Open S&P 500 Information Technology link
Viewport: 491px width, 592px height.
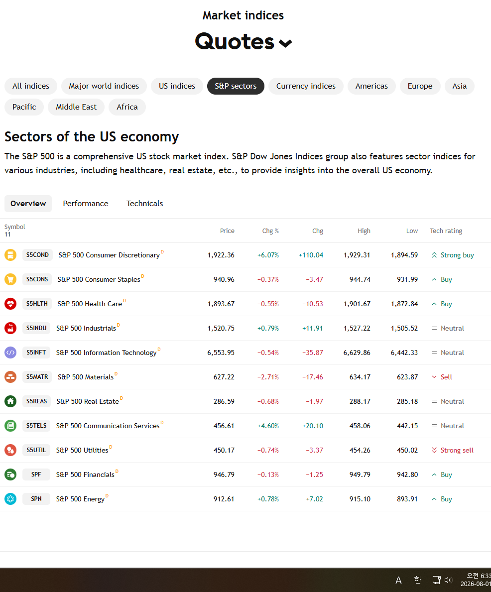pyautogui.click(x=107, y=353)
